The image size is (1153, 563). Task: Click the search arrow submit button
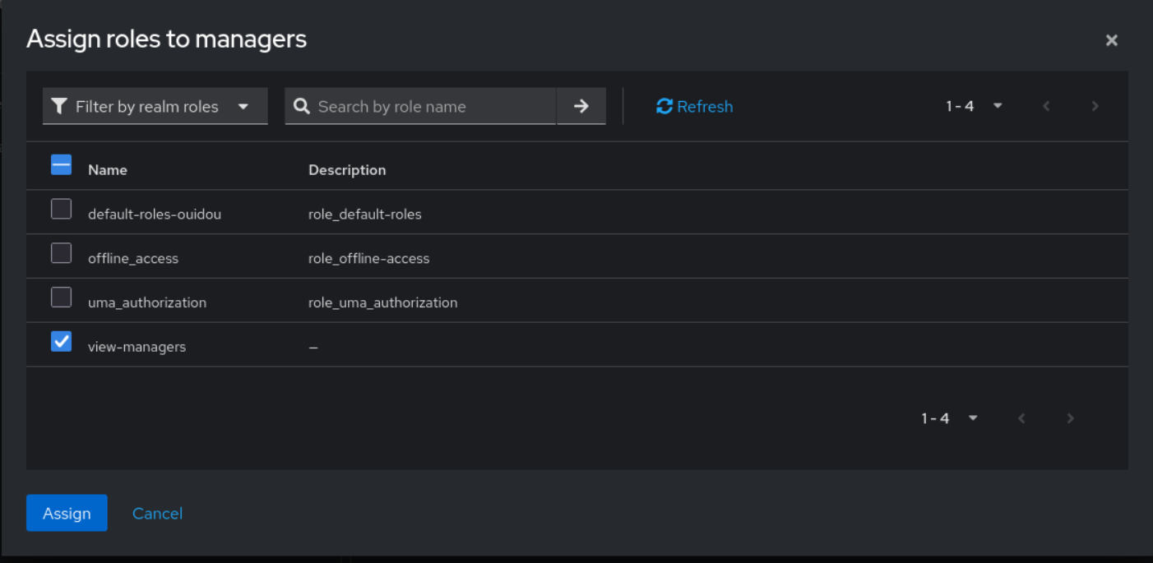(x=581, y=106)
